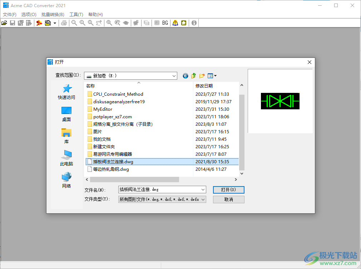Select the 新建文件夹 folder
Screen dimensions: 361x269
pyautogui.click(x=101, y=146)
